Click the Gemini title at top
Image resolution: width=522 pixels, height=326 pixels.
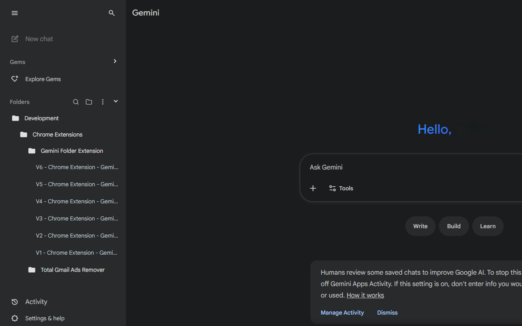point(146,13)
